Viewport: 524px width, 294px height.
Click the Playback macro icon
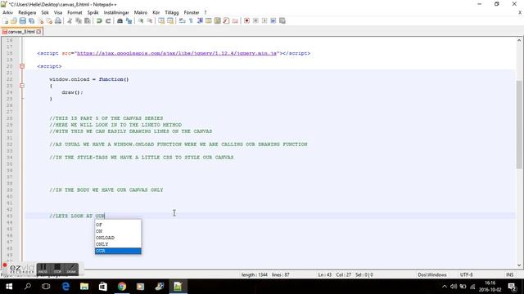[264, 20]
